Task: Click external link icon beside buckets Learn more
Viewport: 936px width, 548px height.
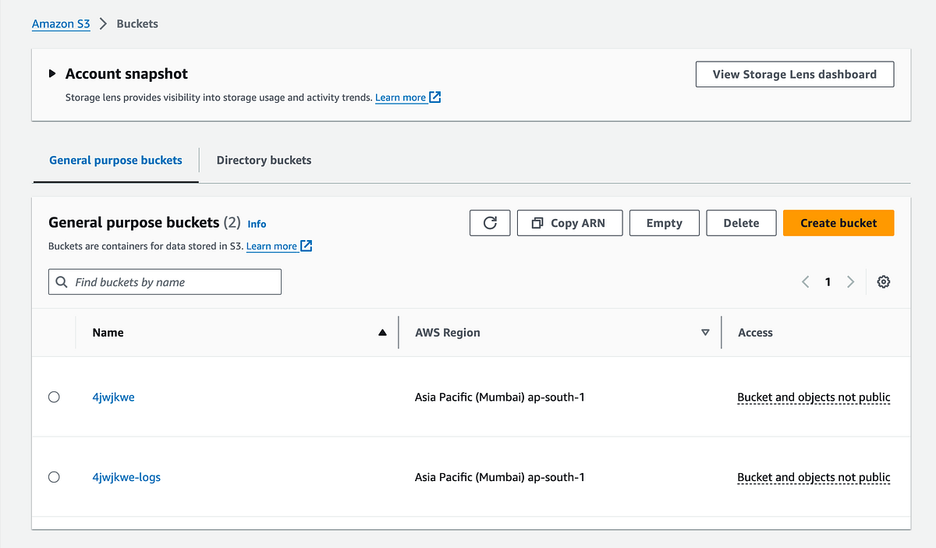Action: [x=304, y=246]
